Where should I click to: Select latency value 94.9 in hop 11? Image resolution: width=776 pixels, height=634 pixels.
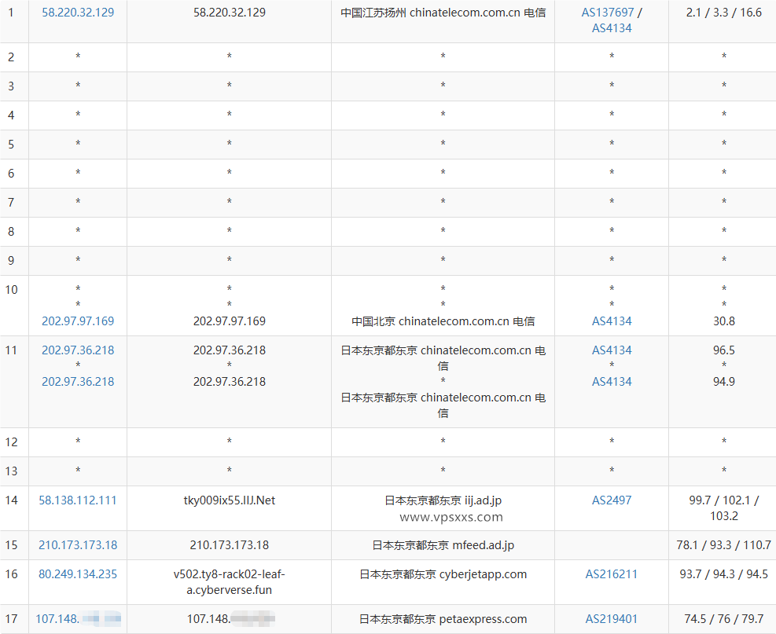click(x=723, y=381)
